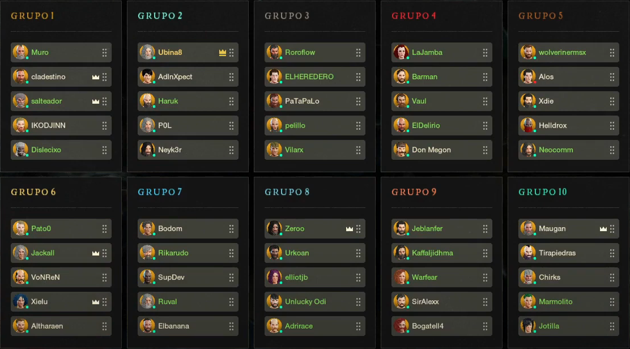The image size is (630, 349).
Task: Click the crown icon beside Zeroo
Action: click(350, 229)
